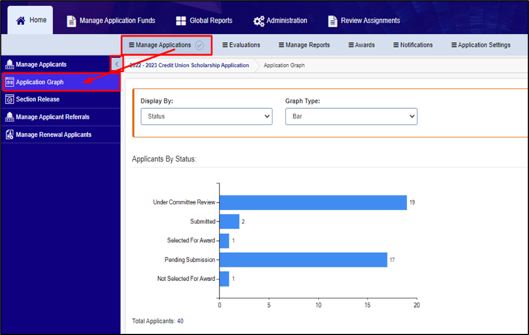Click the Under Committee Review bar
Image resolution: width=529 pixels, height=335 pixels.
coord(313,203)
